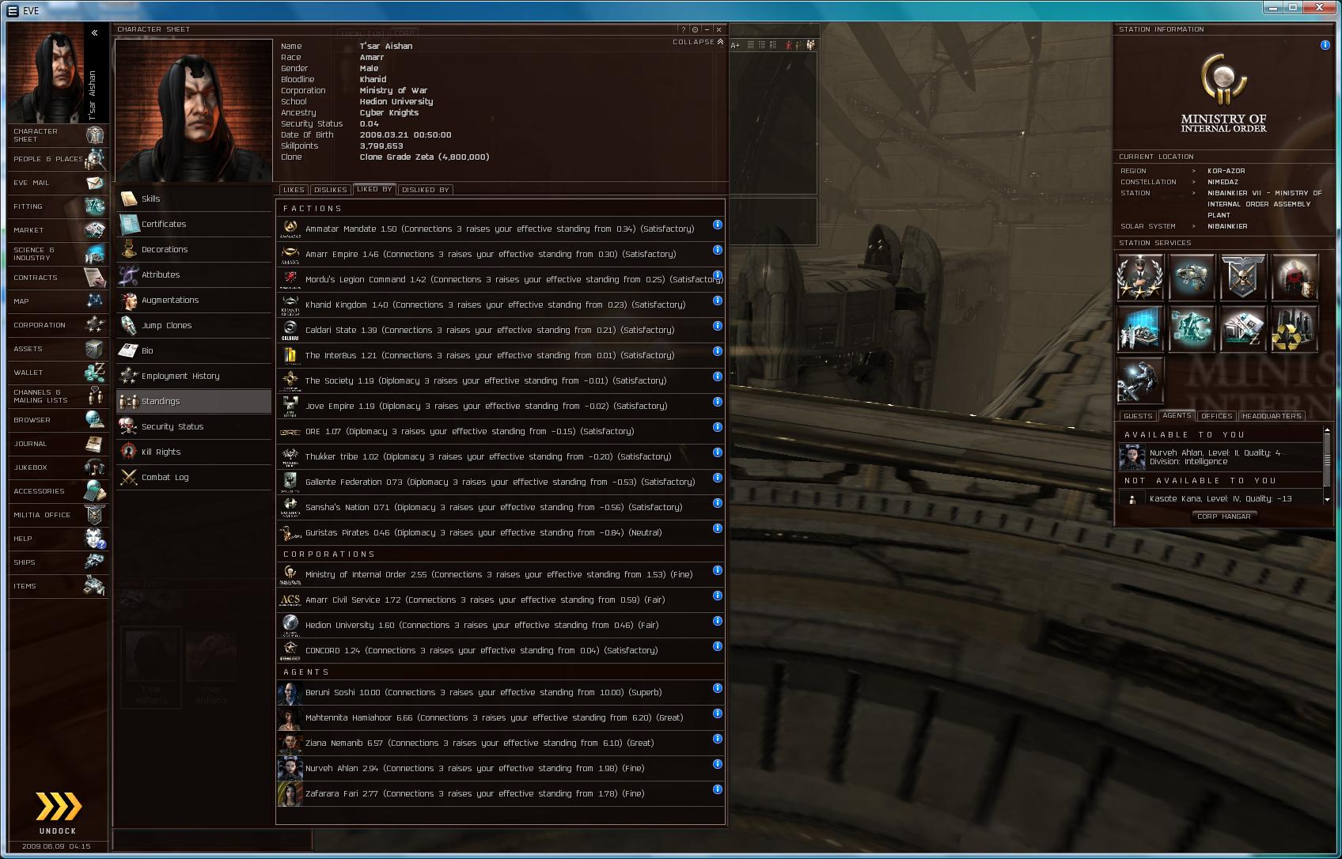The height and width of the screenshot is (859, 1342).
Task: Click the station agents list scrollbar
Action: (x=1327, y=464)
